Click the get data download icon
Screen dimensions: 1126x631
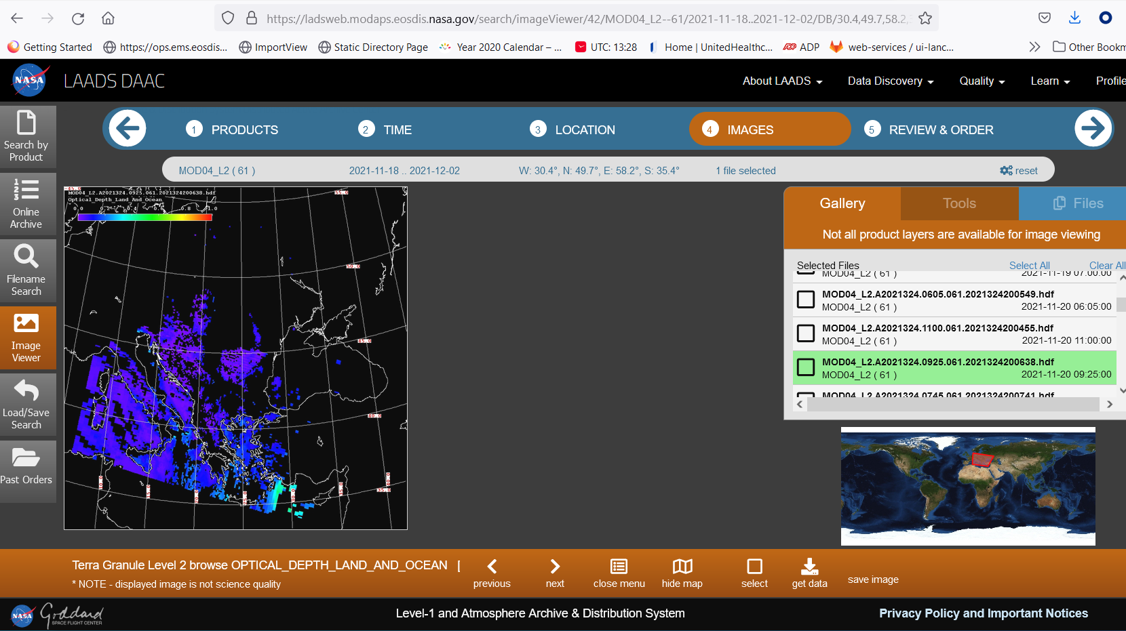(809, 567)
